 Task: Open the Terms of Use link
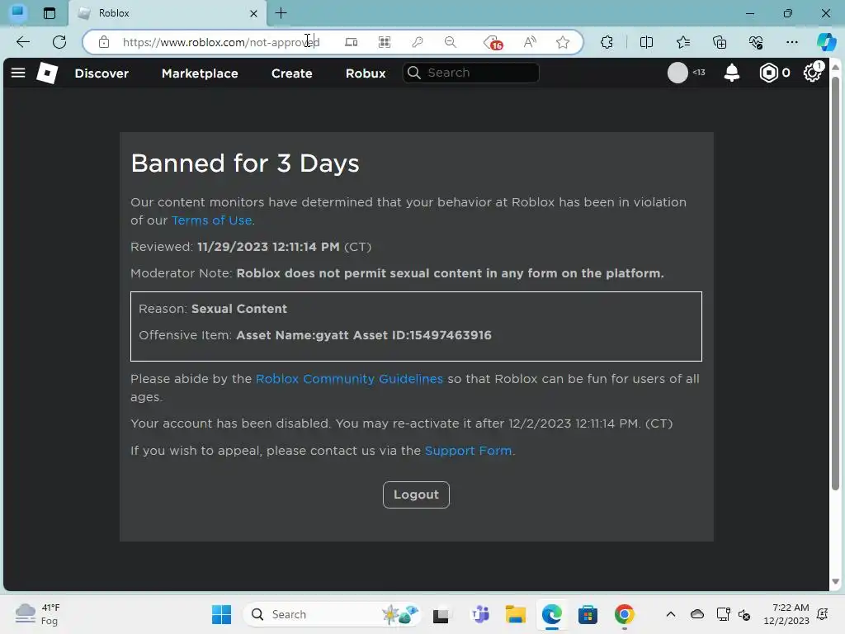tap(212, 220)
